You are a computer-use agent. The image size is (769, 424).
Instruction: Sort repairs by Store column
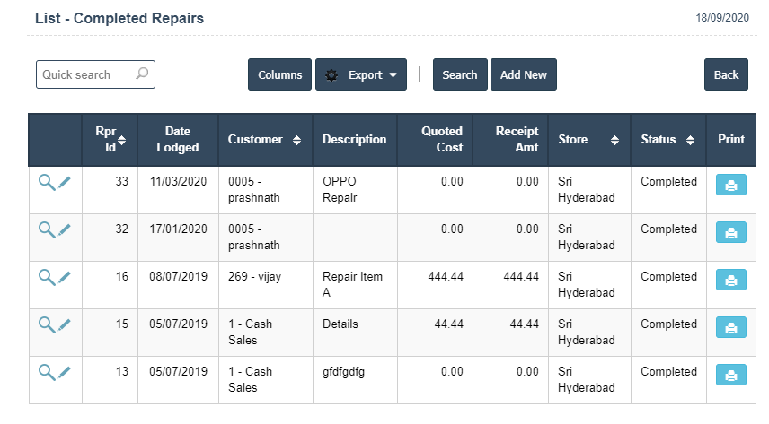(x=614, y=140)
